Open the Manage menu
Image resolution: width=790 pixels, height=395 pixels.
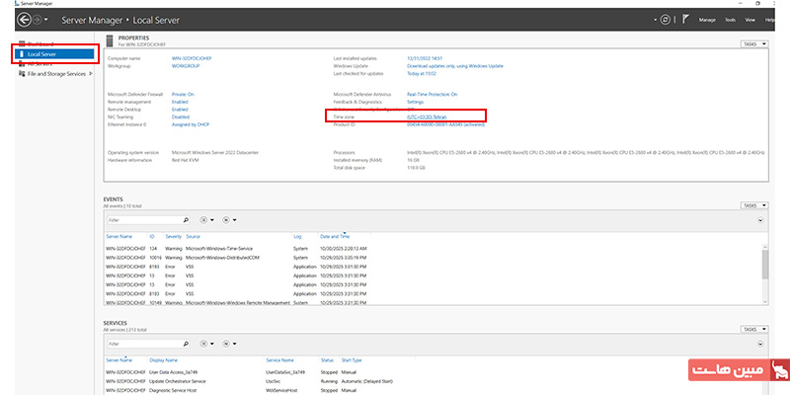point(707,19)
